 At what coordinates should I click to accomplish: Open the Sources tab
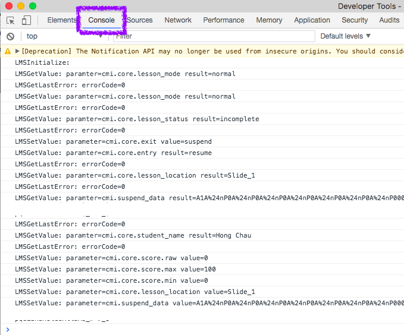click(139, 20)
